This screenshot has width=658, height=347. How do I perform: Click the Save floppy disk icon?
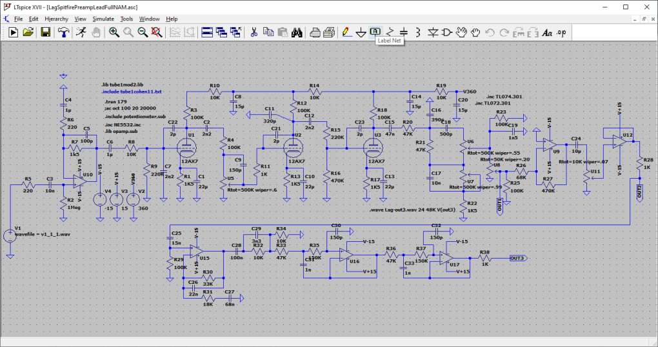(46, 32)
